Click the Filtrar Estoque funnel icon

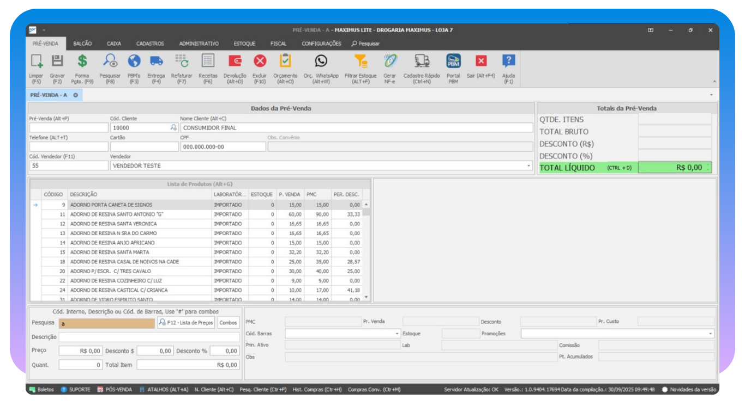(361, 62)
